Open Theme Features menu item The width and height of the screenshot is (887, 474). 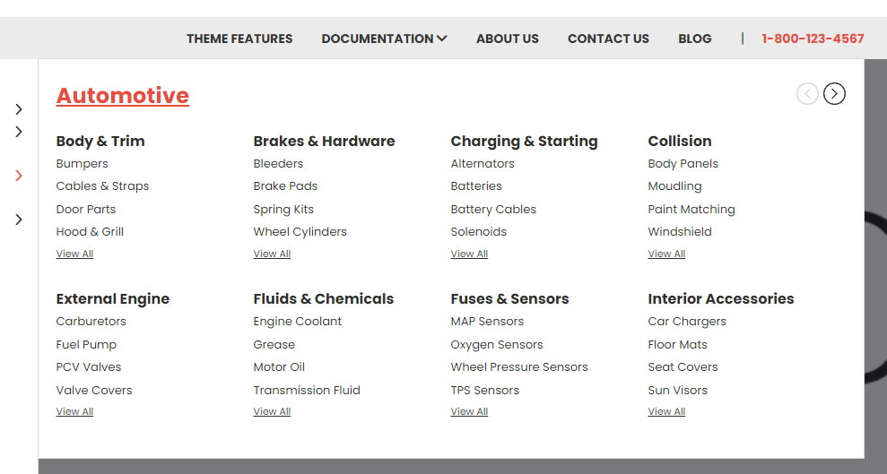[x=239, y=39]
